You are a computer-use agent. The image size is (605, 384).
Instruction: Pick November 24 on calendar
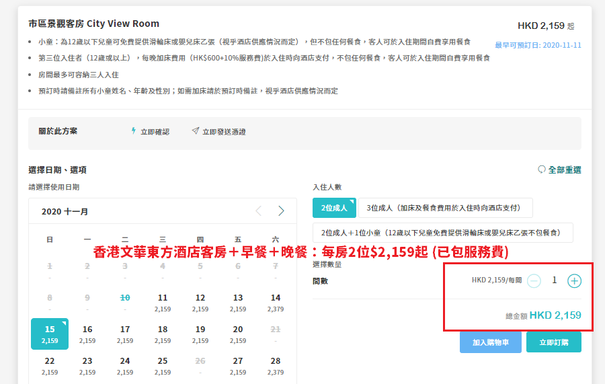(x=125, y=366)
